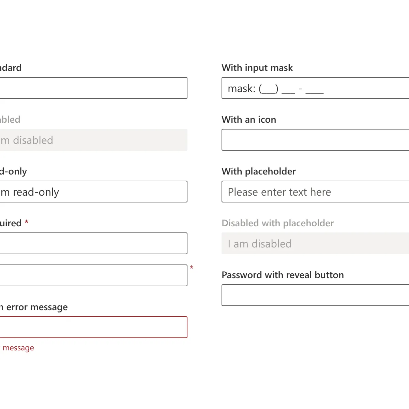
Task: Click the read-only field's label
Action: [13, 171]
